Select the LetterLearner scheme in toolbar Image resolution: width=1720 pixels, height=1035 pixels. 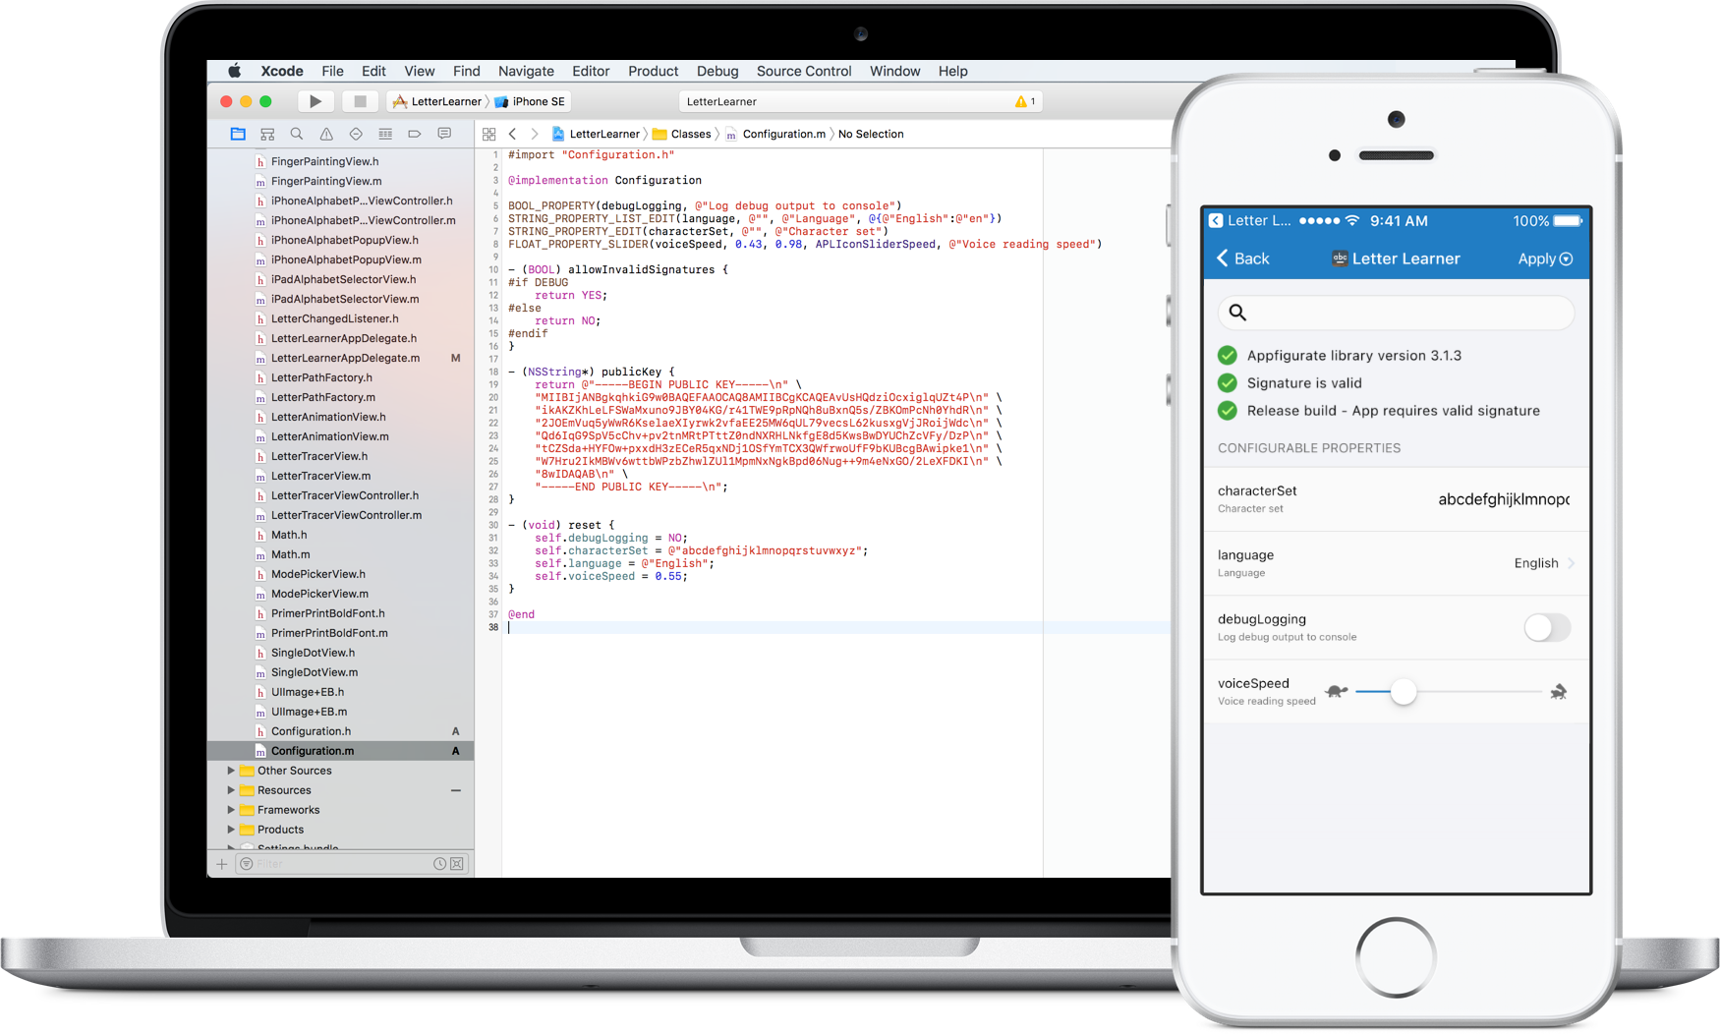click(x=437, y=101)
